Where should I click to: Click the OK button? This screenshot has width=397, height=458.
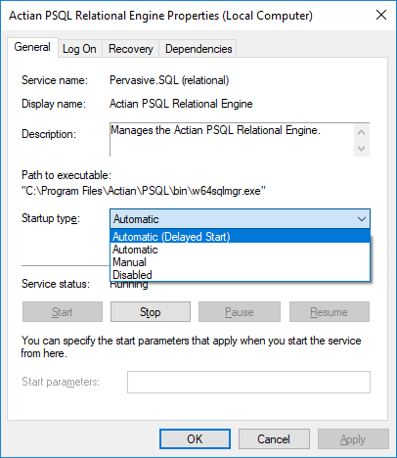(x=195, y=439)
